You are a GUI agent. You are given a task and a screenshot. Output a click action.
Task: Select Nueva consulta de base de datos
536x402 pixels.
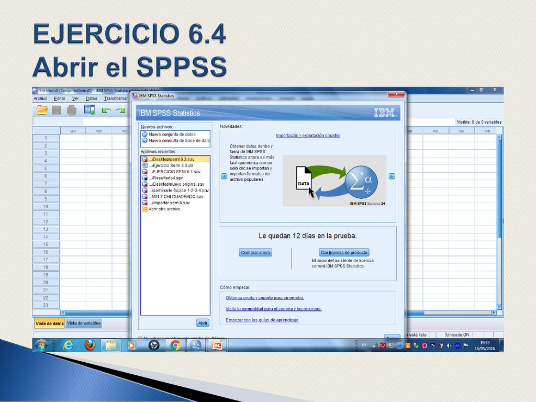(x=175, y=140)
